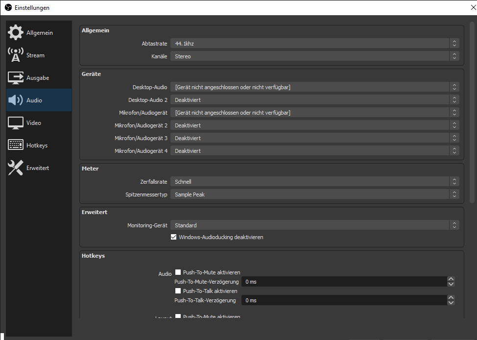Increase the Push-To-Mute-Verzögerung value with up arrow

pos(451,279)
